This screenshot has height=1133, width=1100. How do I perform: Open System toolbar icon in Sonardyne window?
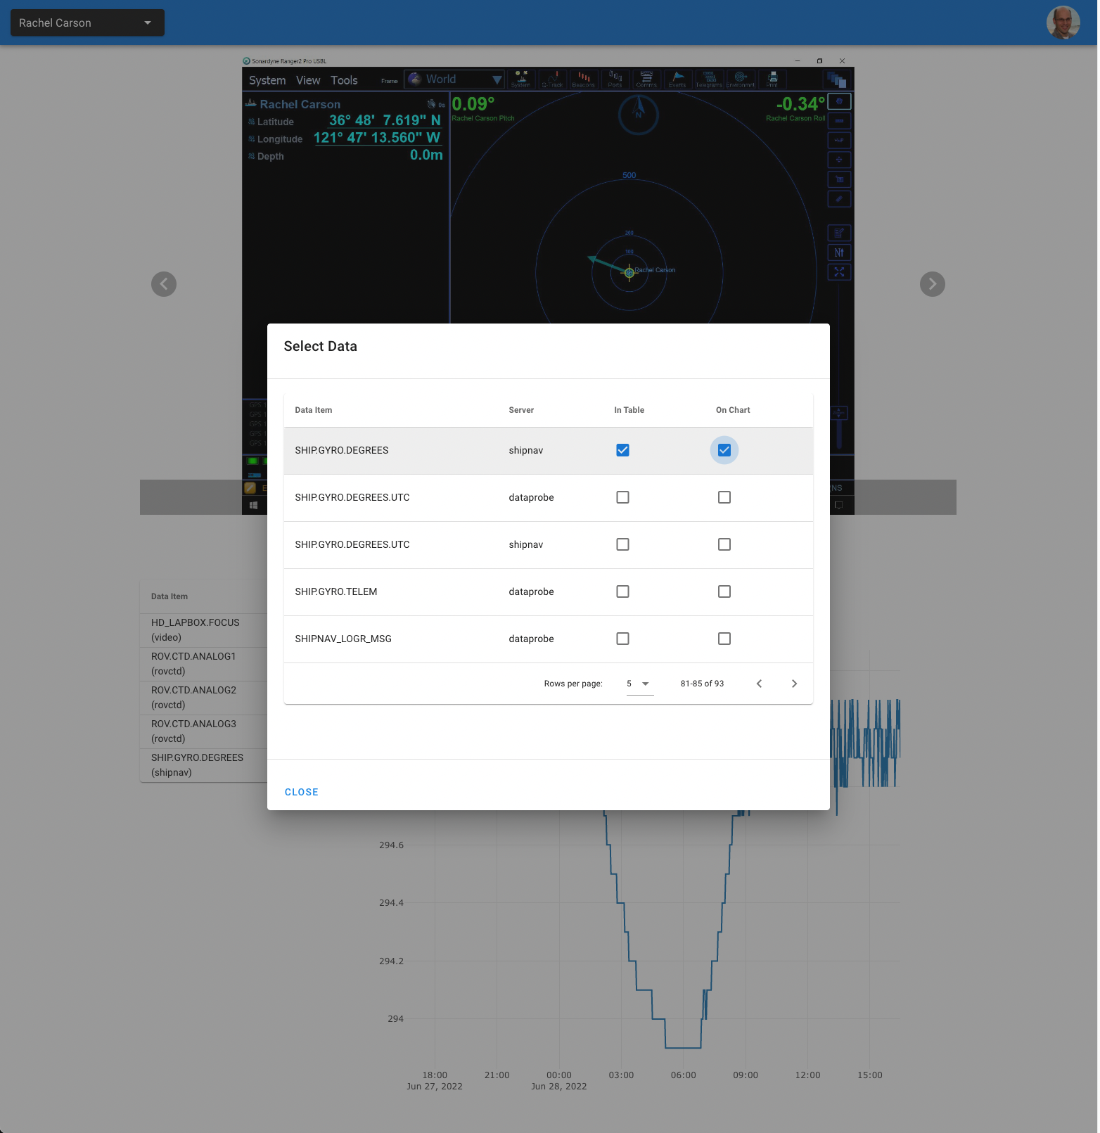(521, 79)
